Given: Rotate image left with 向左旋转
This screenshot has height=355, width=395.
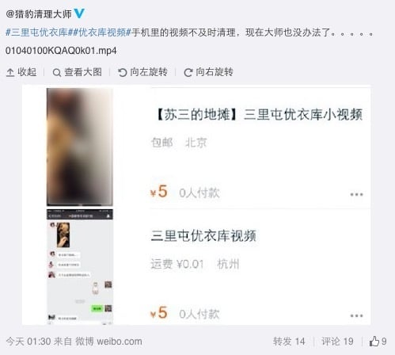Looking at the screenshot, I should [142, 72].
